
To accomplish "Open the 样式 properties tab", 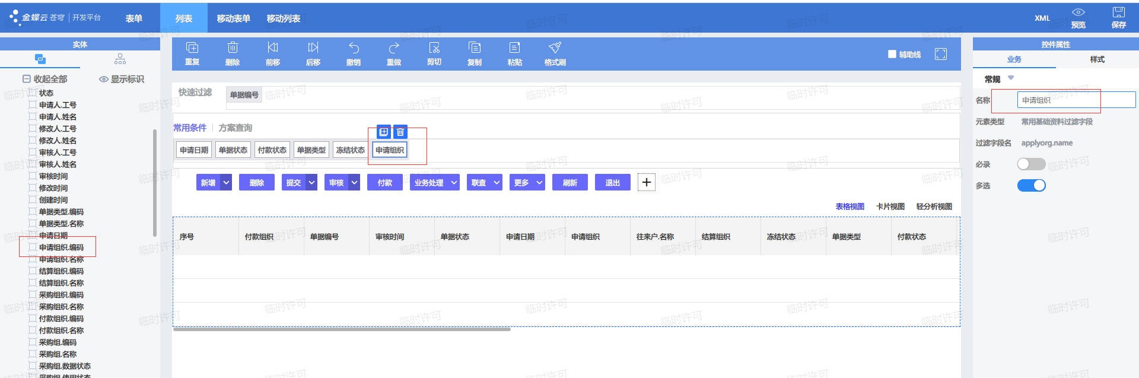I will [1097, 59].
